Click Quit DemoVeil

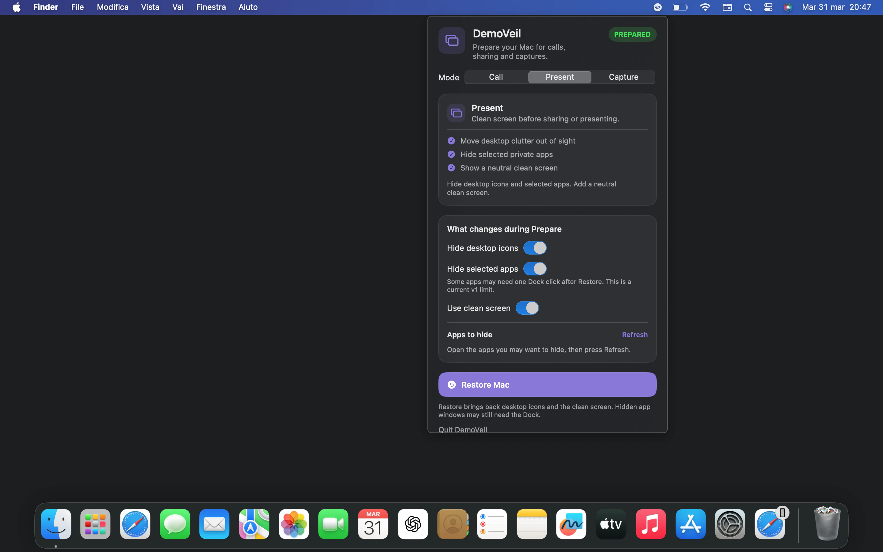pos(463,429)
